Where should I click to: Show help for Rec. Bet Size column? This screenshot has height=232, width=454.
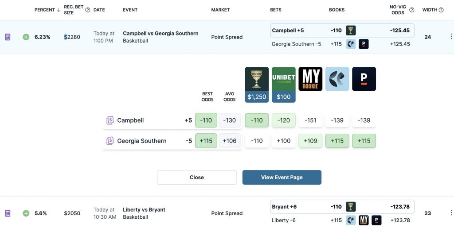(88, 10)
